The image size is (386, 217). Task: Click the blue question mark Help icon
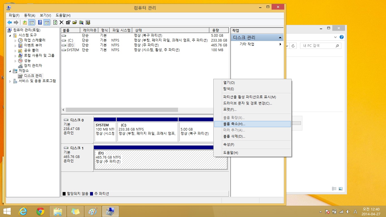pos(40,22)
